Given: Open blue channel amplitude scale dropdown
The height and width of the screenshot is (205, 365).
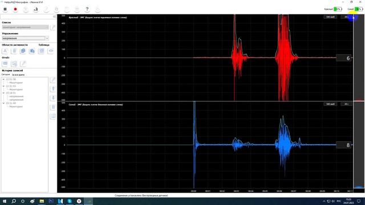Looking at the screenshot, I should (x=330, y=104).
